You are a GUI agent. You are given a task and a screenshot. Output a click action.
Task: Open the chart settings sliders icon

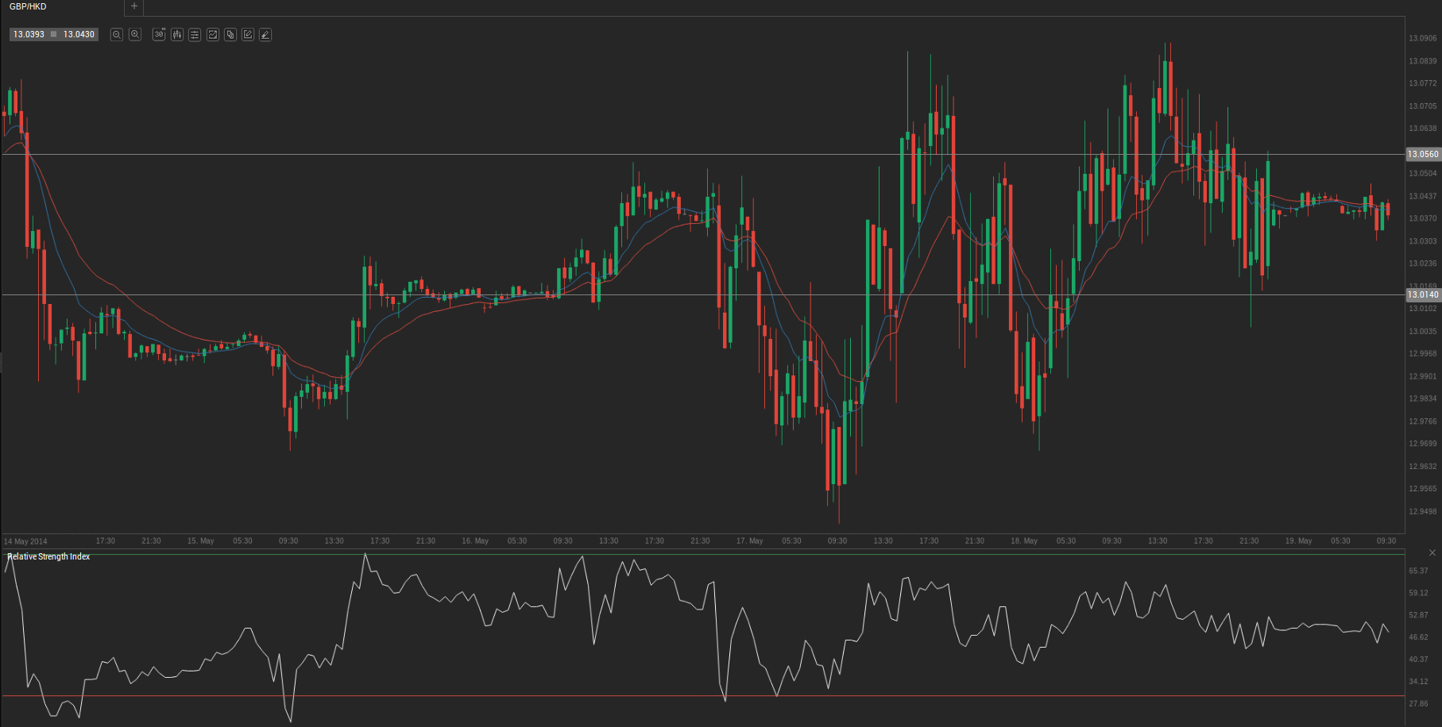pos(195,35)
